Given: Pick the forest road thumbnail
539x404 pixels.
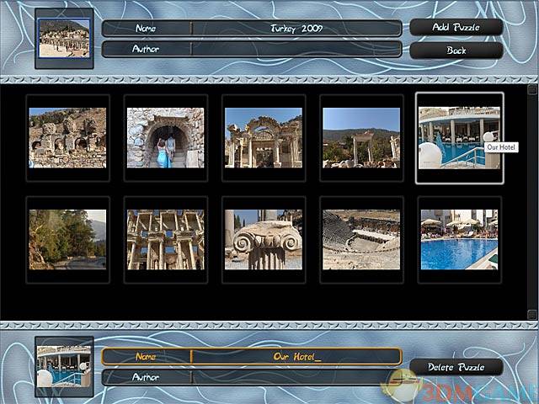Looking at the screenshot, I should (x=67, y=239).
